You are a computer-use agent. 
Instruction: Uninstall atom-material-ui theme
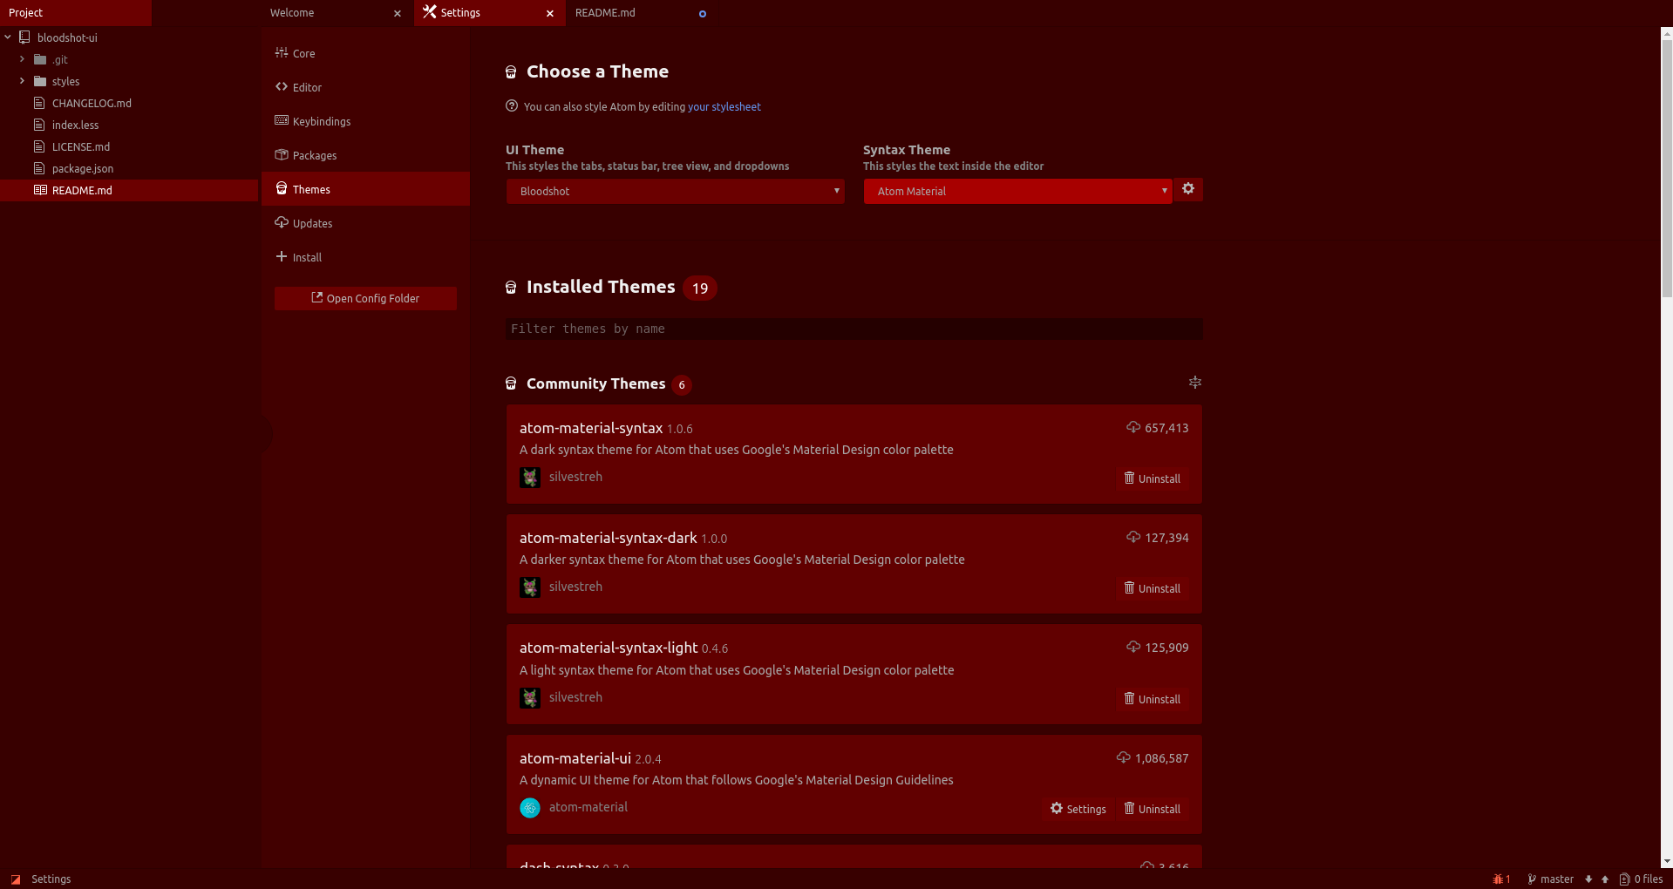pos(1153,809)
